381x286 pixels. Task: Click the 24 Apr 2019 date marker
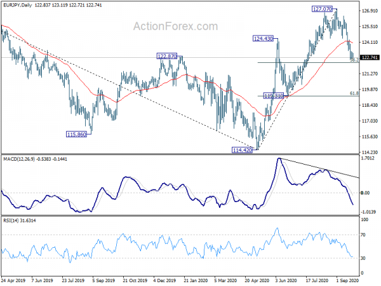[x=13, y=280]
